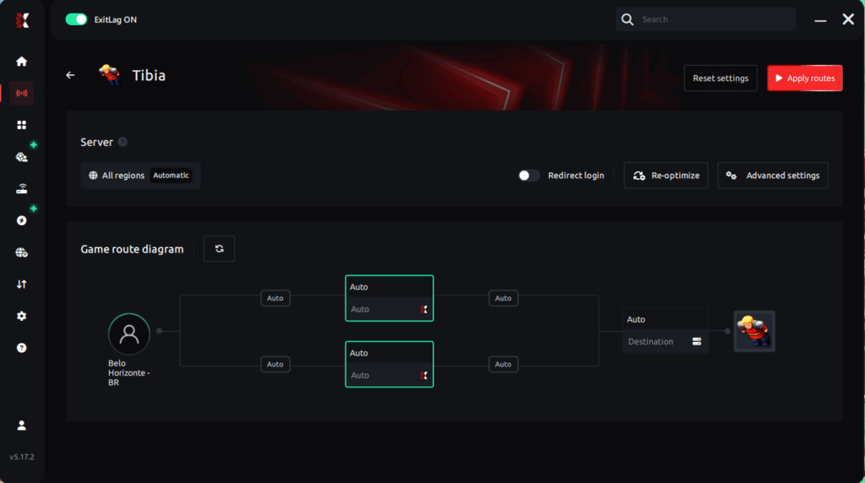Screen dimensions: 865x483
Task: Click the Tibia destination thumbnail
Action: [754, 331]
